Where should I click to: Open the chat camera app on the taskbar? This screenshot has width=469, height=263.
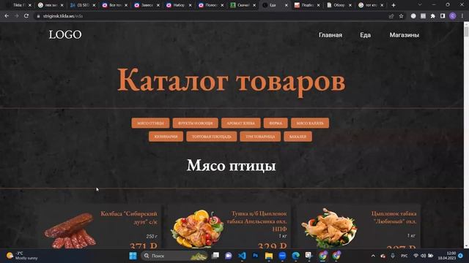tap(229, 256)
